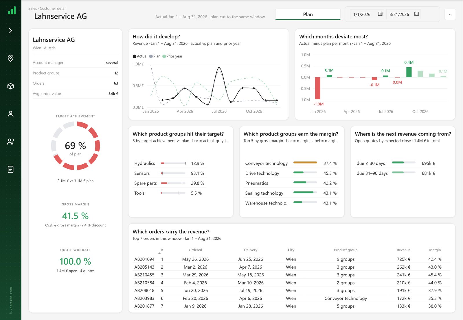Click the Sensors product group row
Viewport: 463px width, 320px height.
tap(169, 173)
